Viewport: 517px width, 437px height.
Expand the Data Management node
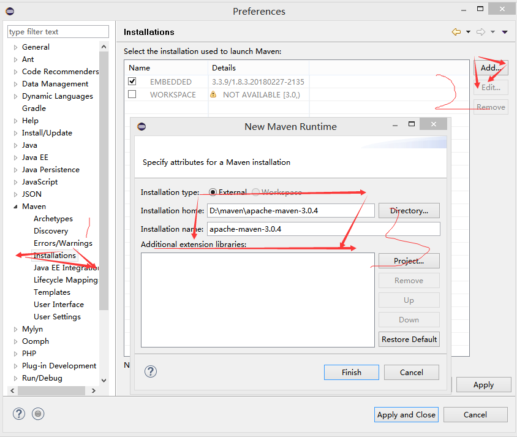pos(15,84)
